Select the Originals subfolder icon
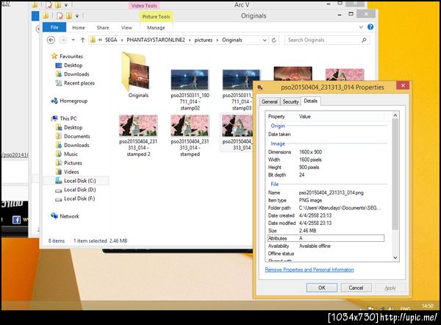 (135, 72)
